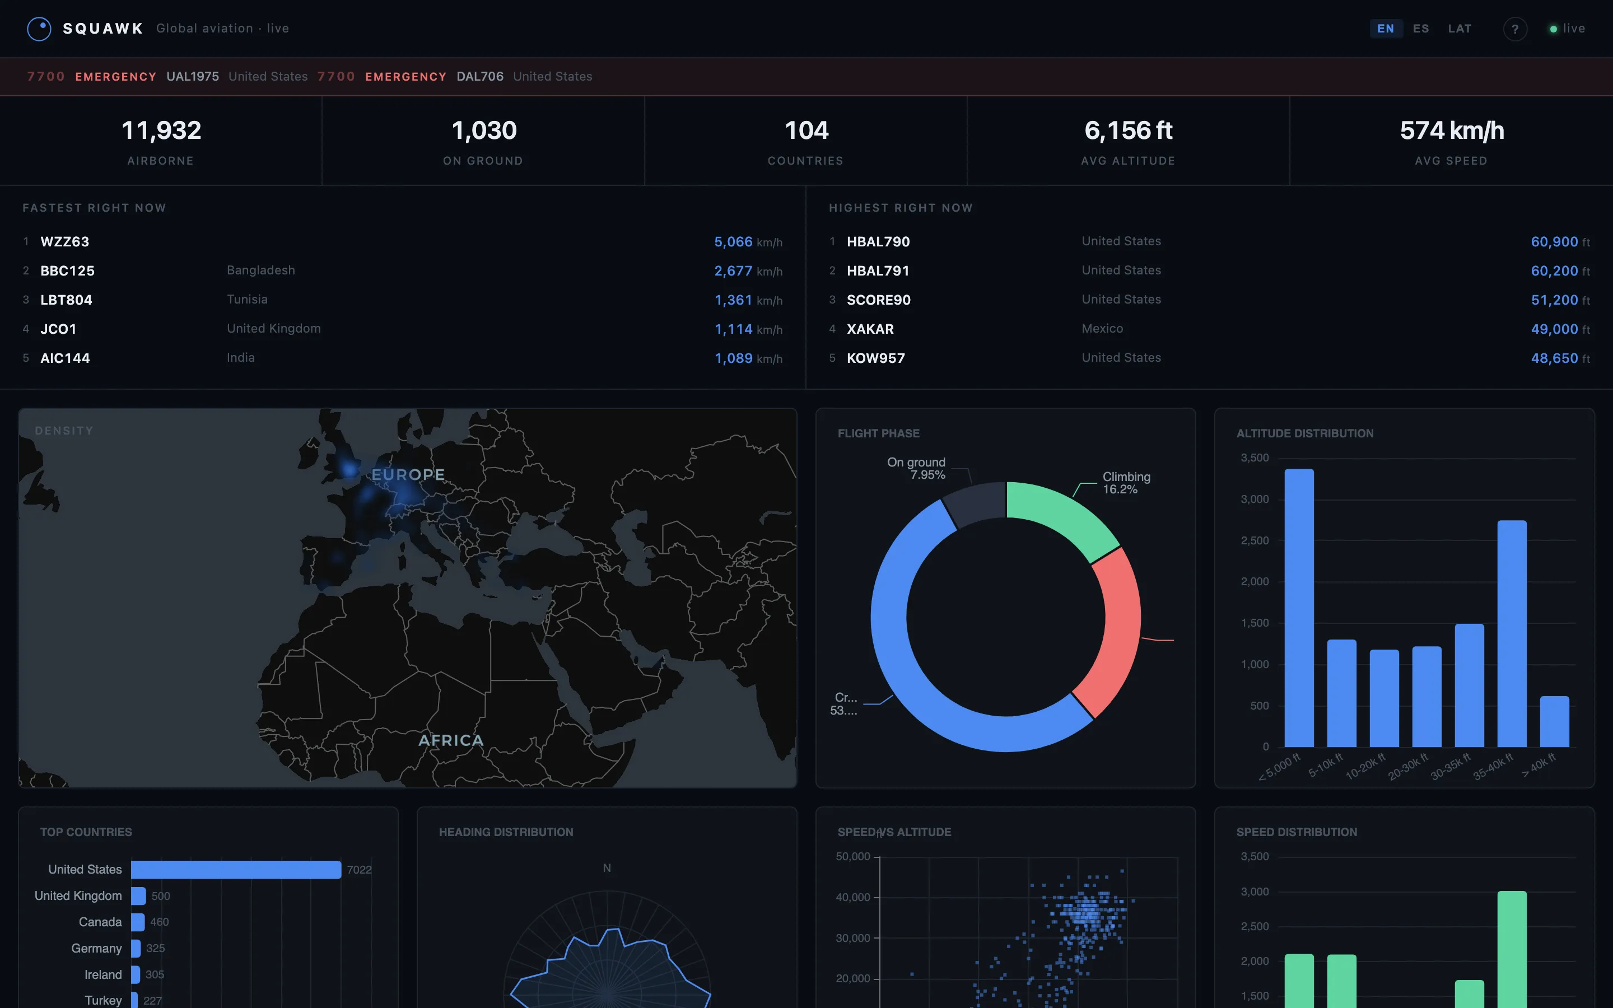The height and width of the screenshot is (1008, 1613).
Task: Click the dense cluster in Speed vs Altitude scatter
Action: [1088, 912]
